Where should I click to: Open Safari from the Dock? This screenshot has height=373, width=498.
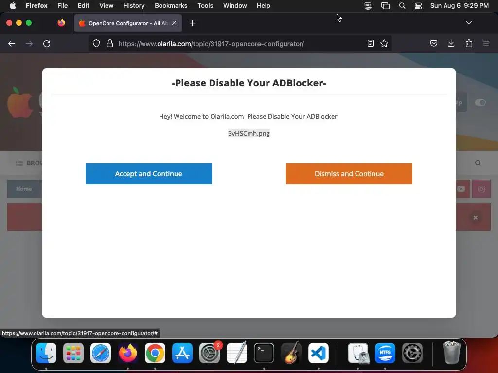tap(101, 353)
